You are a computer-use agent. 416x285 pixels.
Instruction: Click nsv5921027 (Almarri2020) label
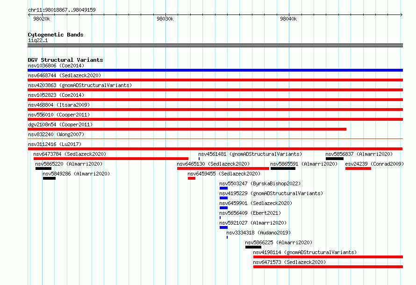[253, 223]
